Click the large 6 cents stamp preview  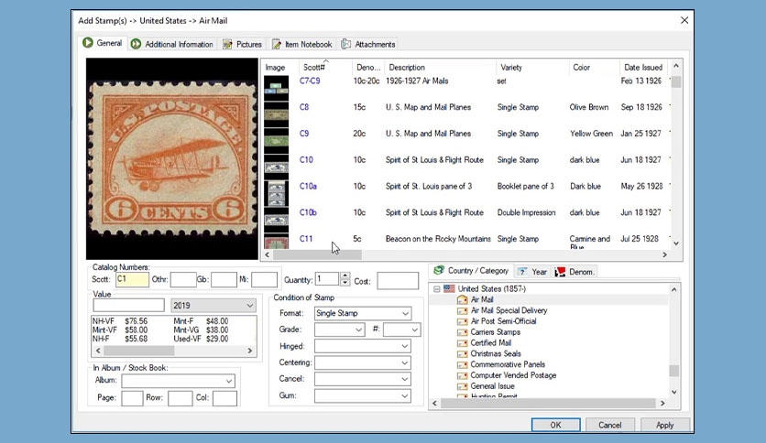172,158
